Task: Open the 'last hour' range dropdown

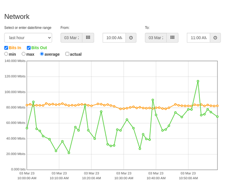Action: (x=28, y=38)
